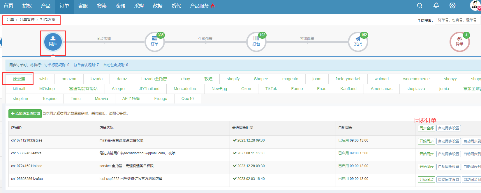Select the Qoo10 platform tab
The width and height of the screenshot is (481, 193).
(188, 99)
